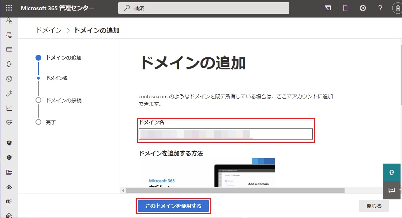Open Billing credit card icon in sidebar
Screen dimensions: 402x218
[x=9, y=49]
